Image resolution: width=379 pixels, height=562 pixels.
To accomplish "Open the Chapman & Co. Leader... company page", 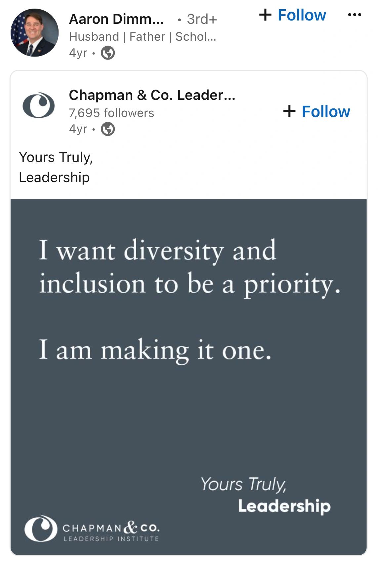I will click(152, 95).
